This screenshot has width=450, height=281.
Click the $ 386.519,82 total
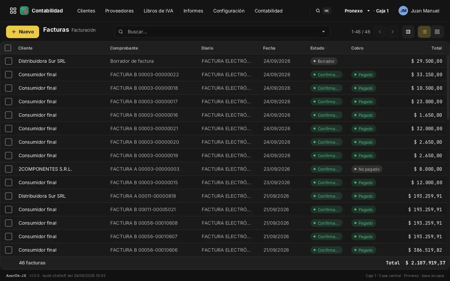(x=425, y=250)
